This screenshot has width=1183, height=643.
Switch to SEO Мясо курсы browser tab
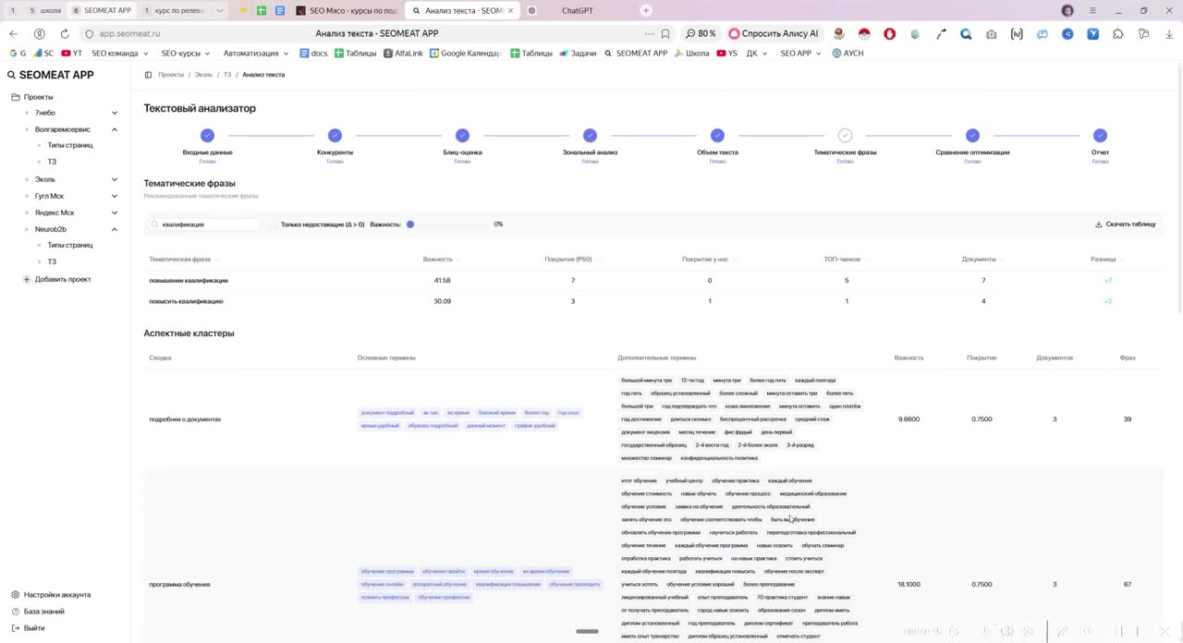(348, 10)
